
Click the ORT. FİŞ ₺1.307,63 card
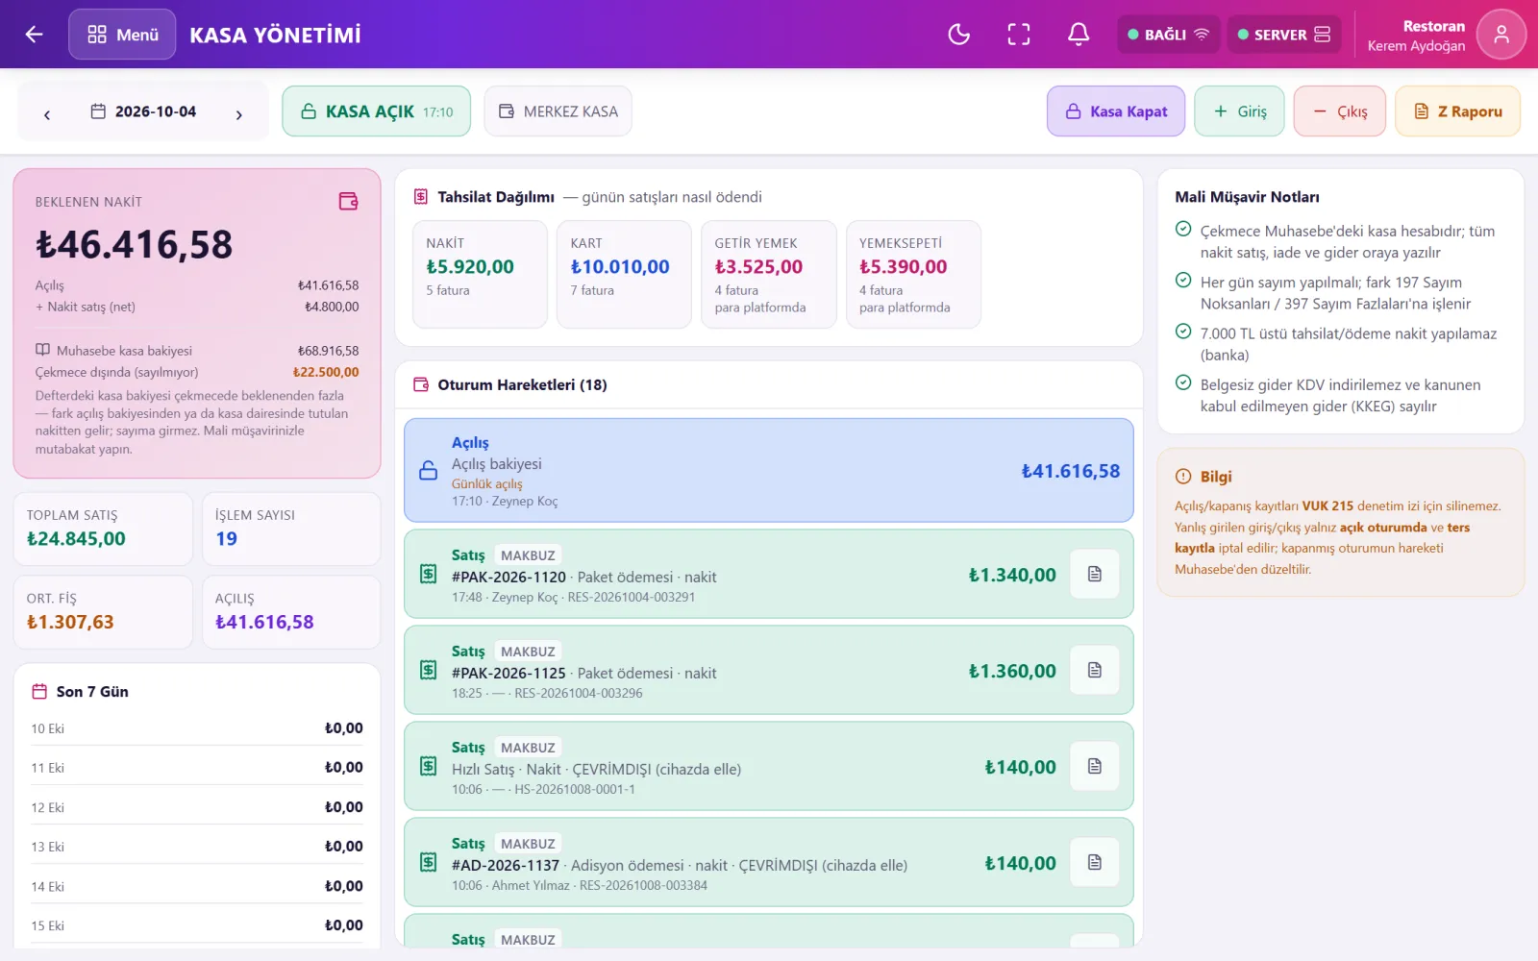(x=103, y=612)
